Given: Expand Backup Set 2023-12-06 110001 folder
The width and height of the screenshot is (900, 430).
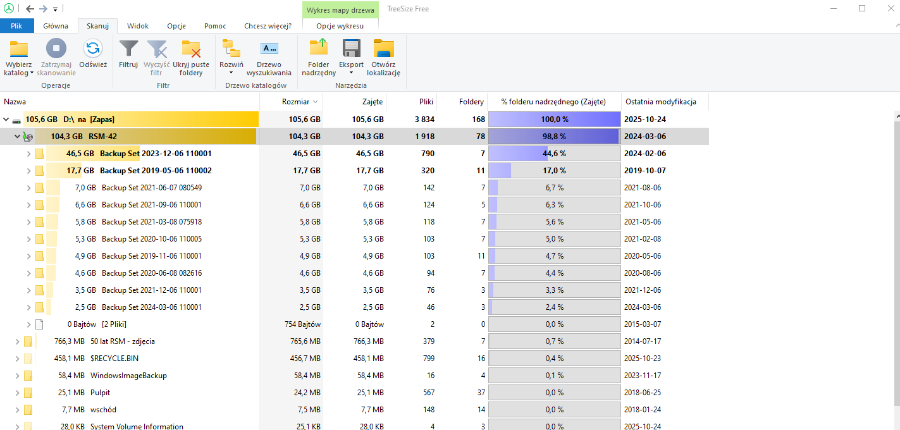Looking at the screenshot, I should pos(28,153).
